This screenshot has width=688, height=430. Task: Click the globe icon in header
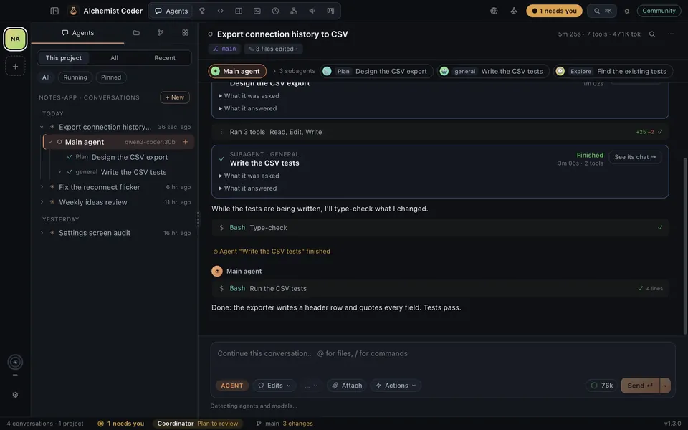pos(494,11)
